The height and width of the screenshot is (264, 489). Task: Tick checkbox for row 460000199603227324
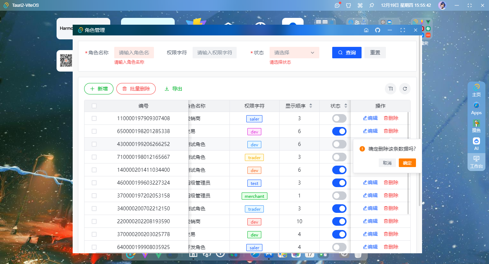(94, 183)
